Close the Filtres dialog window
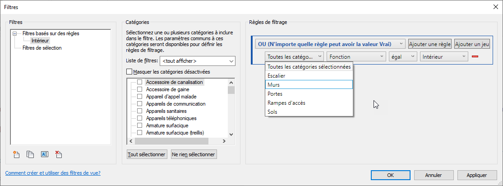This screenshot has height=186, width=503. (x=495, y=6)
